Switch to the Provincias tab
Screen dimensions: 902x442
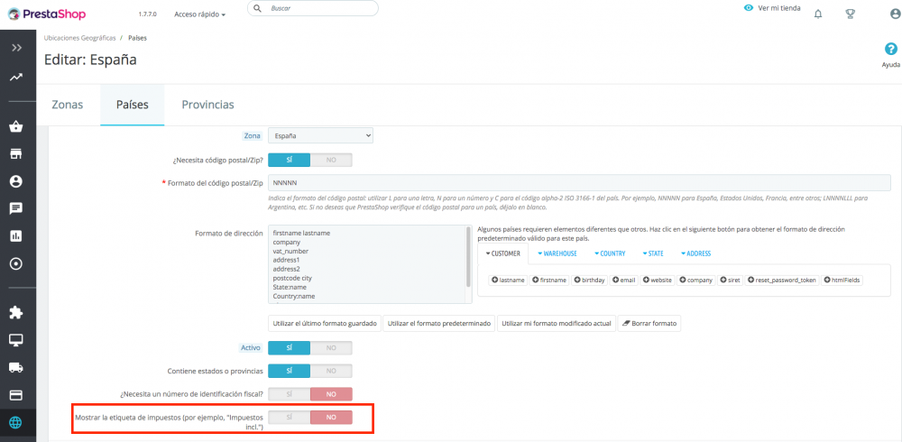(x=207, y=105)
